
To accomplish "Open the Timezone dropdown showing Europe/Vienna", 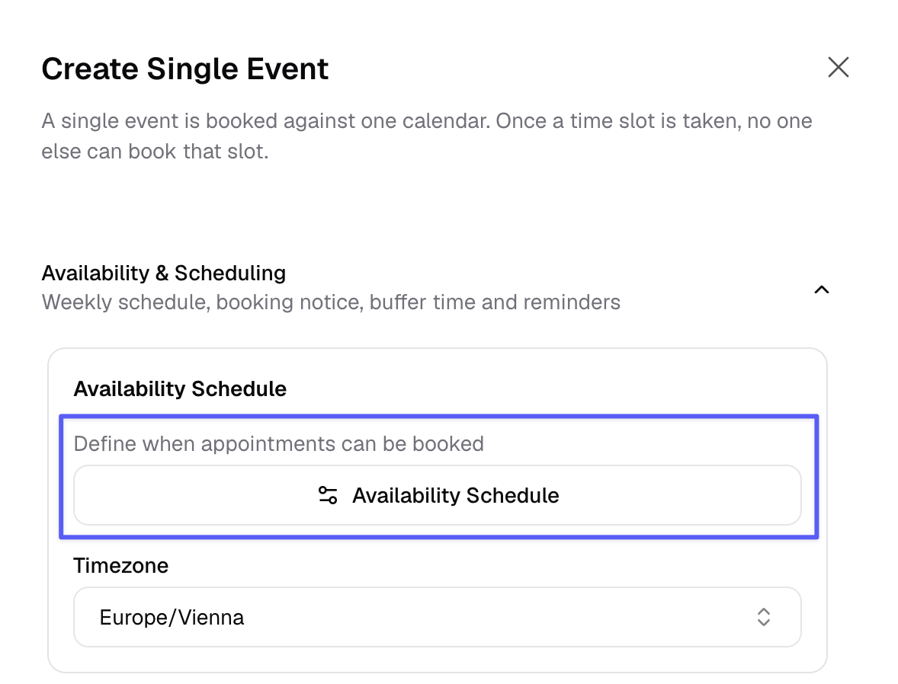I will (x=437, y=617).
